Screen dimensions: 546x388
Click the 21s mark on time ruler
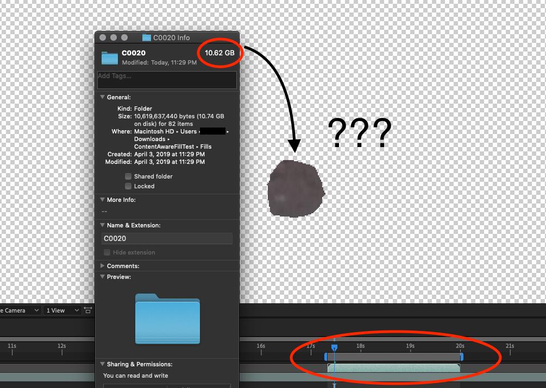pyautogui.click(x=510, y=346)
